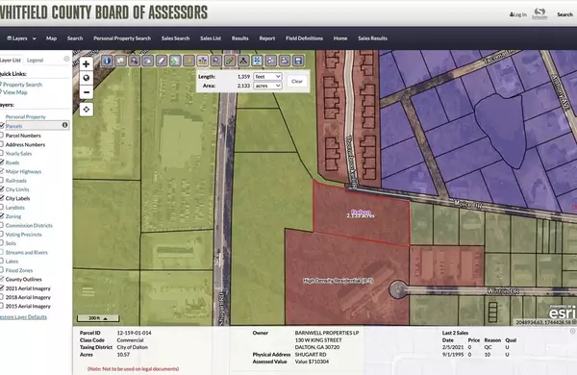Uncheck the Zoning layer checkbox
This screenshot has height=375, width=577.
(2, 216)
